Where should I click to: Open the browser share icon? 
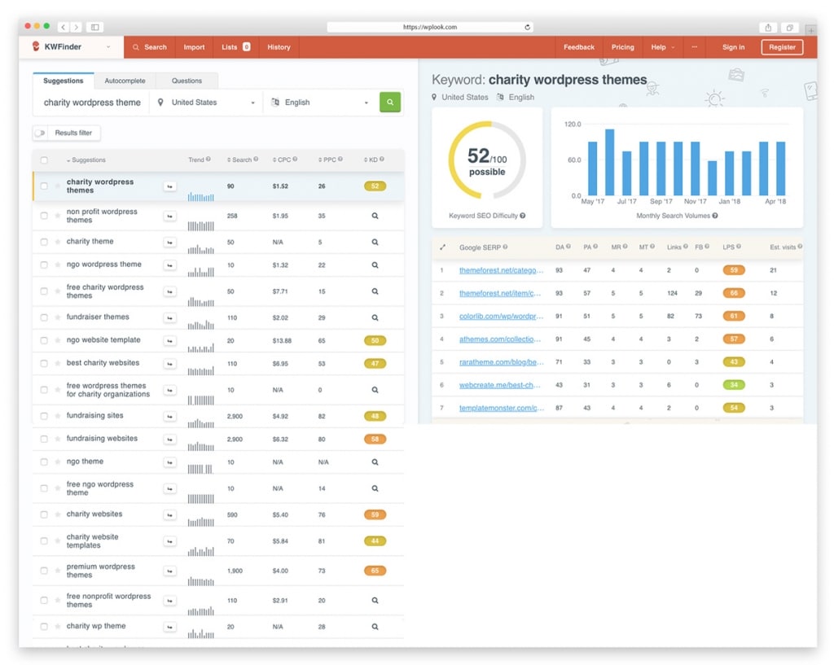(x=768, y=27)
